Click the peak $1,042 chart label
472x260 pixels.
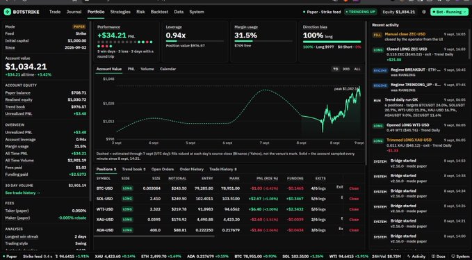click(x=347, y=89)
